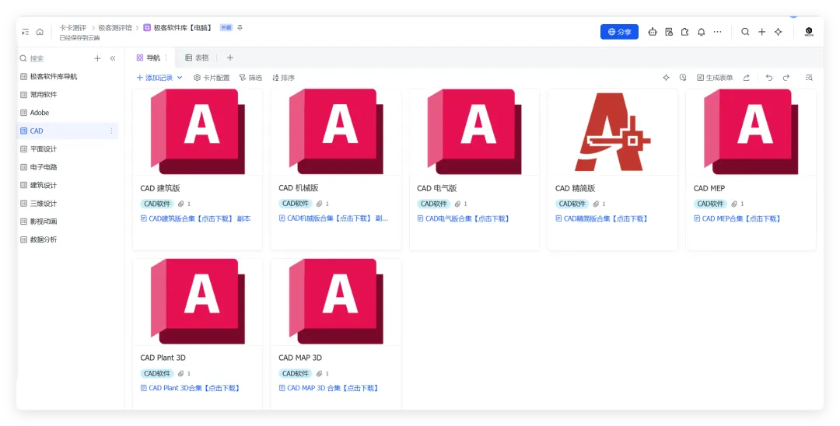840x426 pixels.
Task: Click the 外部 badge beside the title
Action: [226, 28]
